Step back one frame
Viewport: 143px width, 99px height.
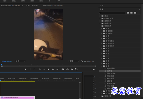click(x=44, y=69)
